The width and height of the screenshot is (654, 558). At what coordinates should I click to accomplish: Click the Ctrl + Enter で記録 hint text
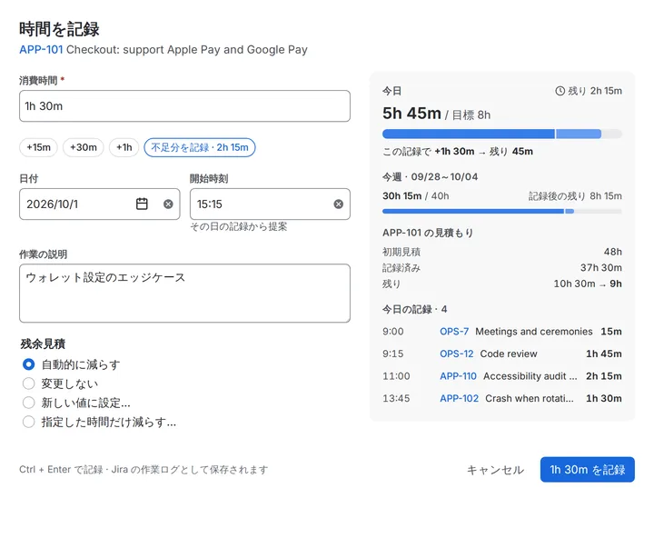point(144,470)
